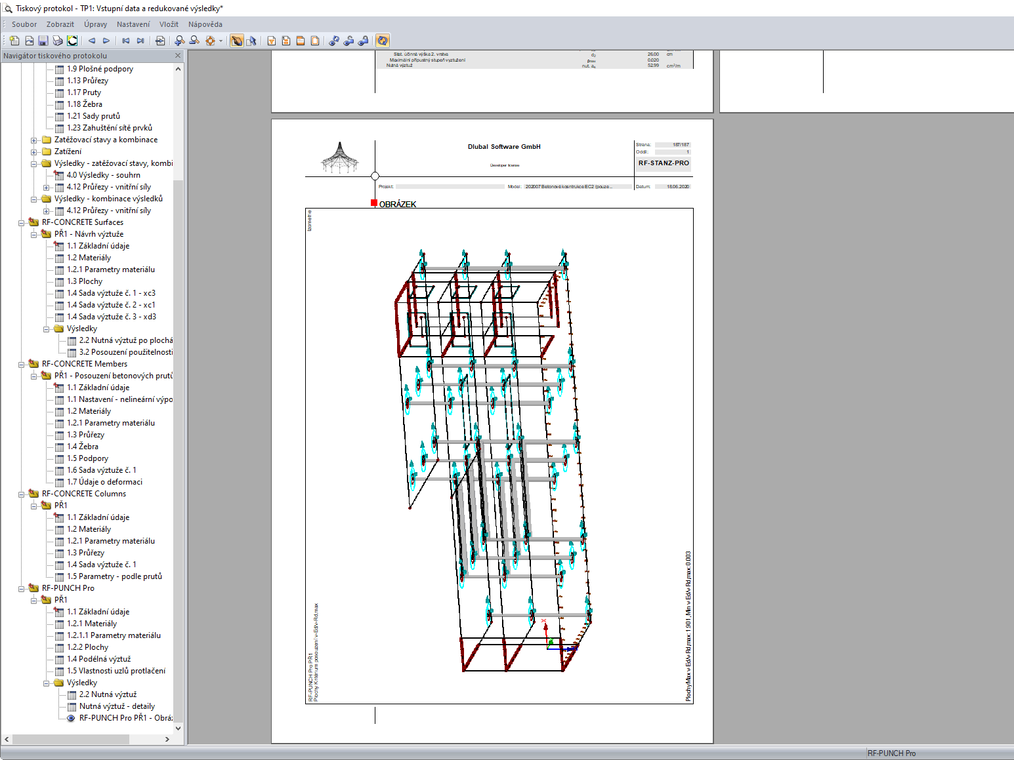Expand the Zatížení tree node
The width and height of the screenshot is (1014, 760).
[x=34, y=151]
